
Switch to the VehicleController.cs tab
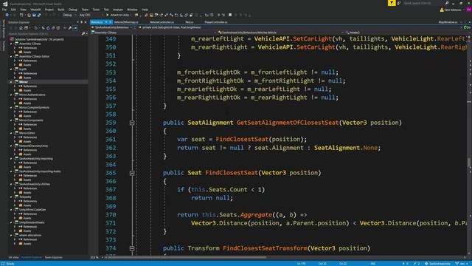(162, 22)
